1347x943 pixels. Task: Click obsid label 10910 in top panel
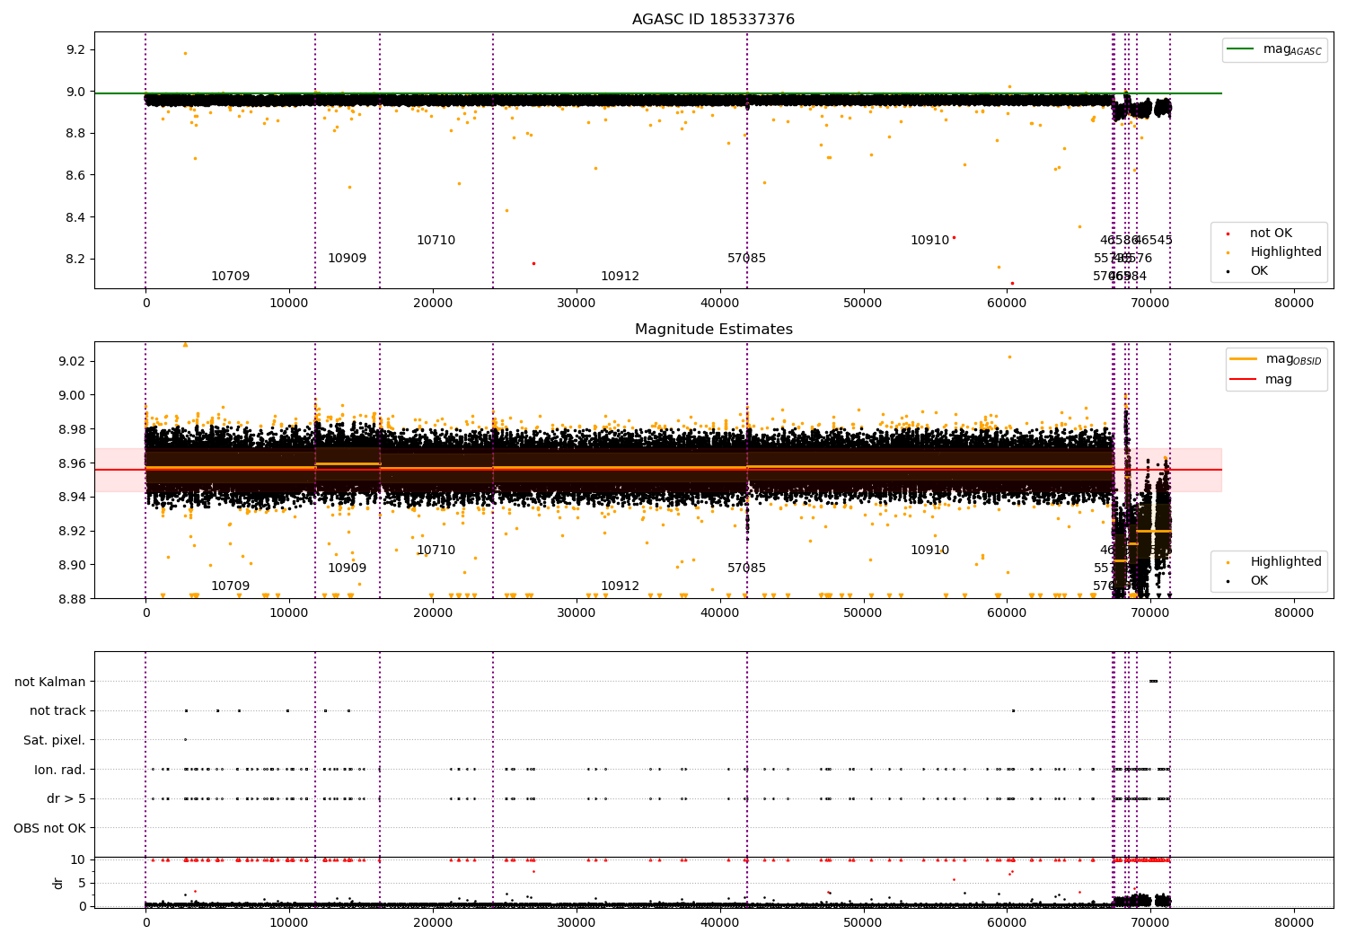pyautogui.click(x=929, y=241)
